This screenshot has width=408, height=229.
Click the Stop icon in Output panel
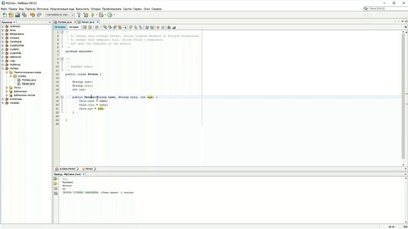pos(55,189)
